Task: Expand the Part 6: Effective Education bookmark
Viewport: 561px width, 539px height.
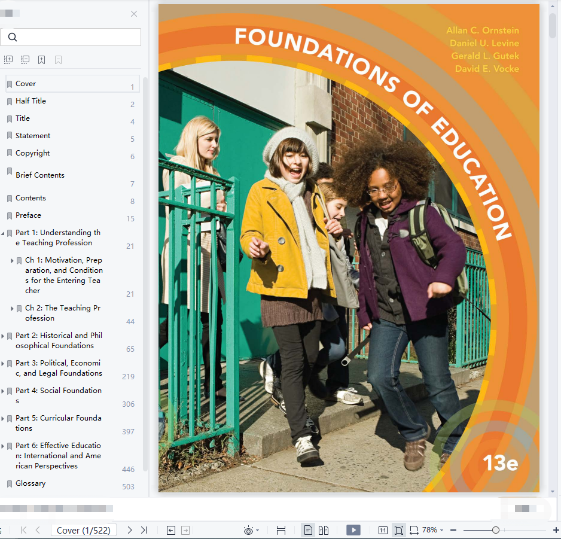Action: click(x=3, y=446)
